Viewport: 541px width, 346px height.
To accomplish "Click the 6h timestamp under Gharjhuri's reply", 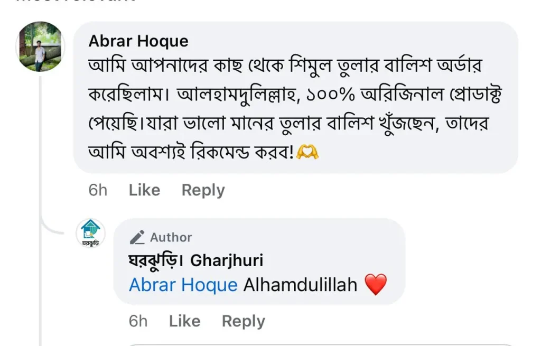I will coord(138,321).
